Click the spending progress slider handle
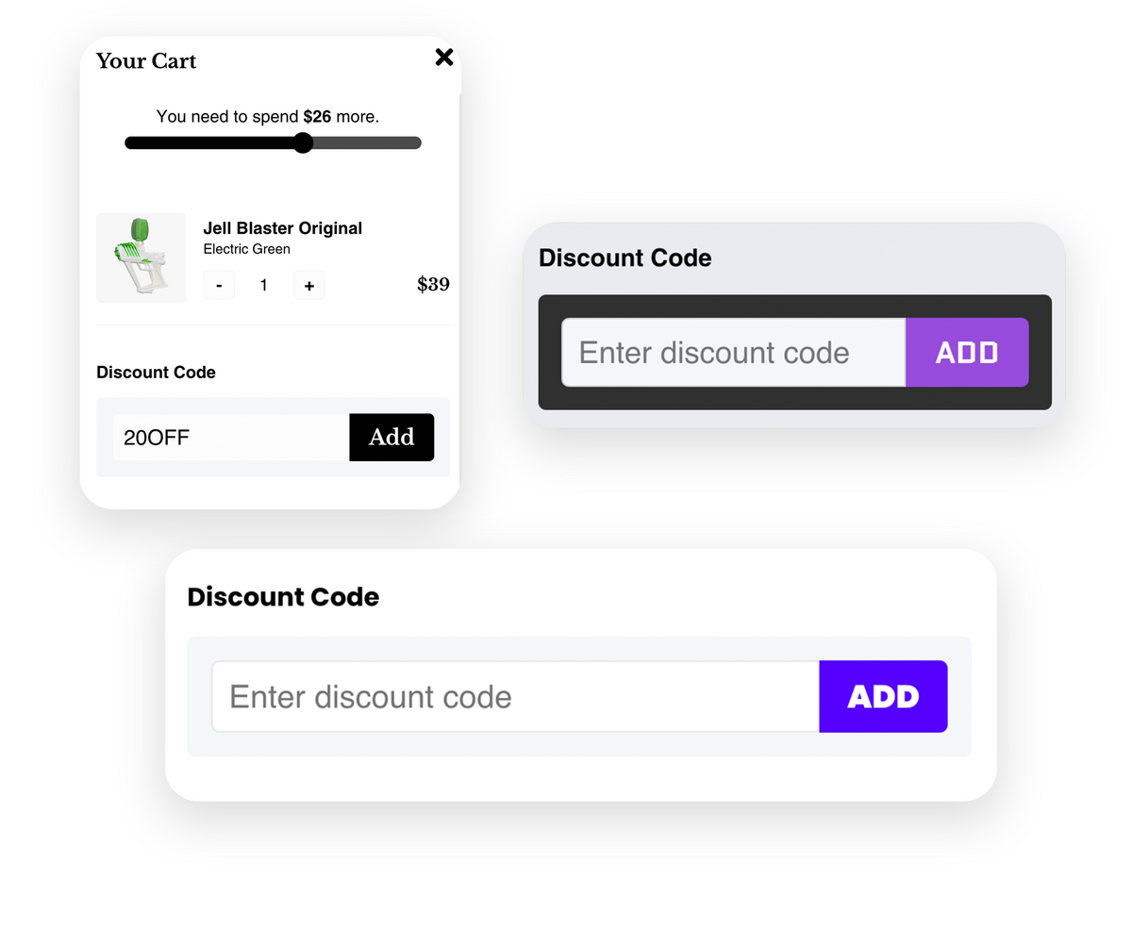This screenshot has height=931, width=1132. coord(303,143)
